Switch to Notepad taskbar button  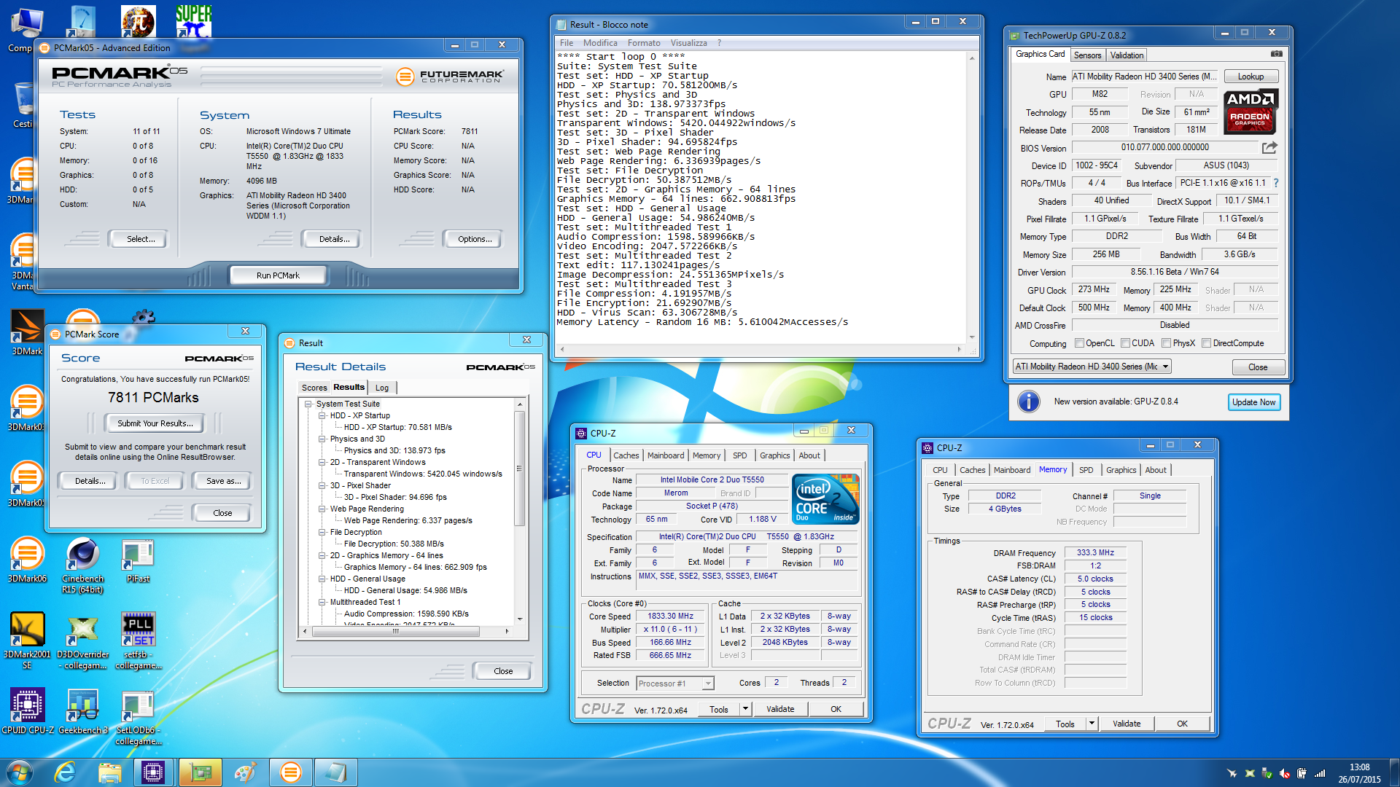pyautogui.click(x=335, y=772)
